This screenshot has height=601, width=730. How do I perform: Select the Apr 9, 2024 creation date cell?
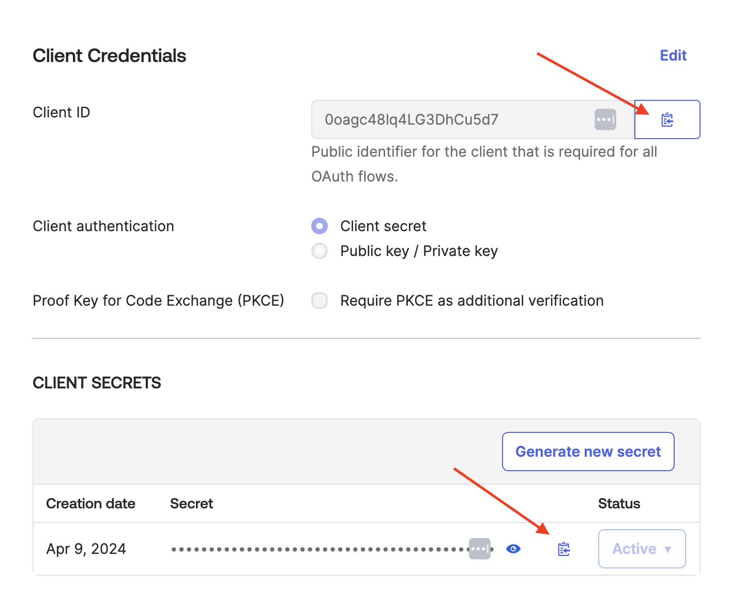86,549
